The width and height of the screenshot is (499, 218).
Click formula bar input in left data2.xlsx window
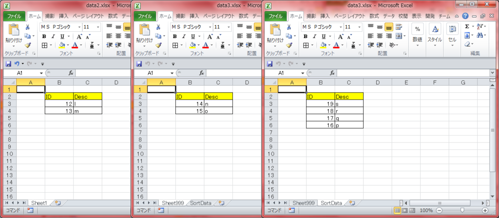point(103,73)
